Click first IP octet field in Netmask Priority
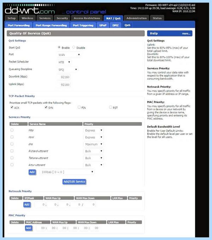Image resolution: width=212 pixels, height=240 pixels. [40, 205]
